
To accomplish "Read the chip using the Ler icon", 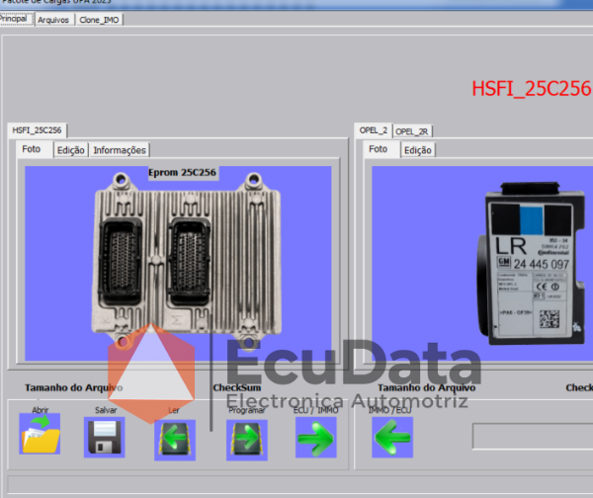I will [175, 440].
